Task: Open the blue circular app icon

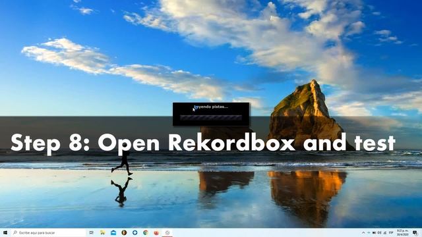Action: (x=135, y=232)
